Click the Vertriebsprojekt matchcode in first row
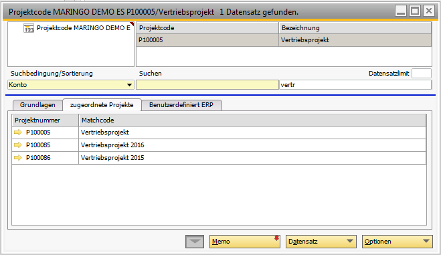 (252, 133)
